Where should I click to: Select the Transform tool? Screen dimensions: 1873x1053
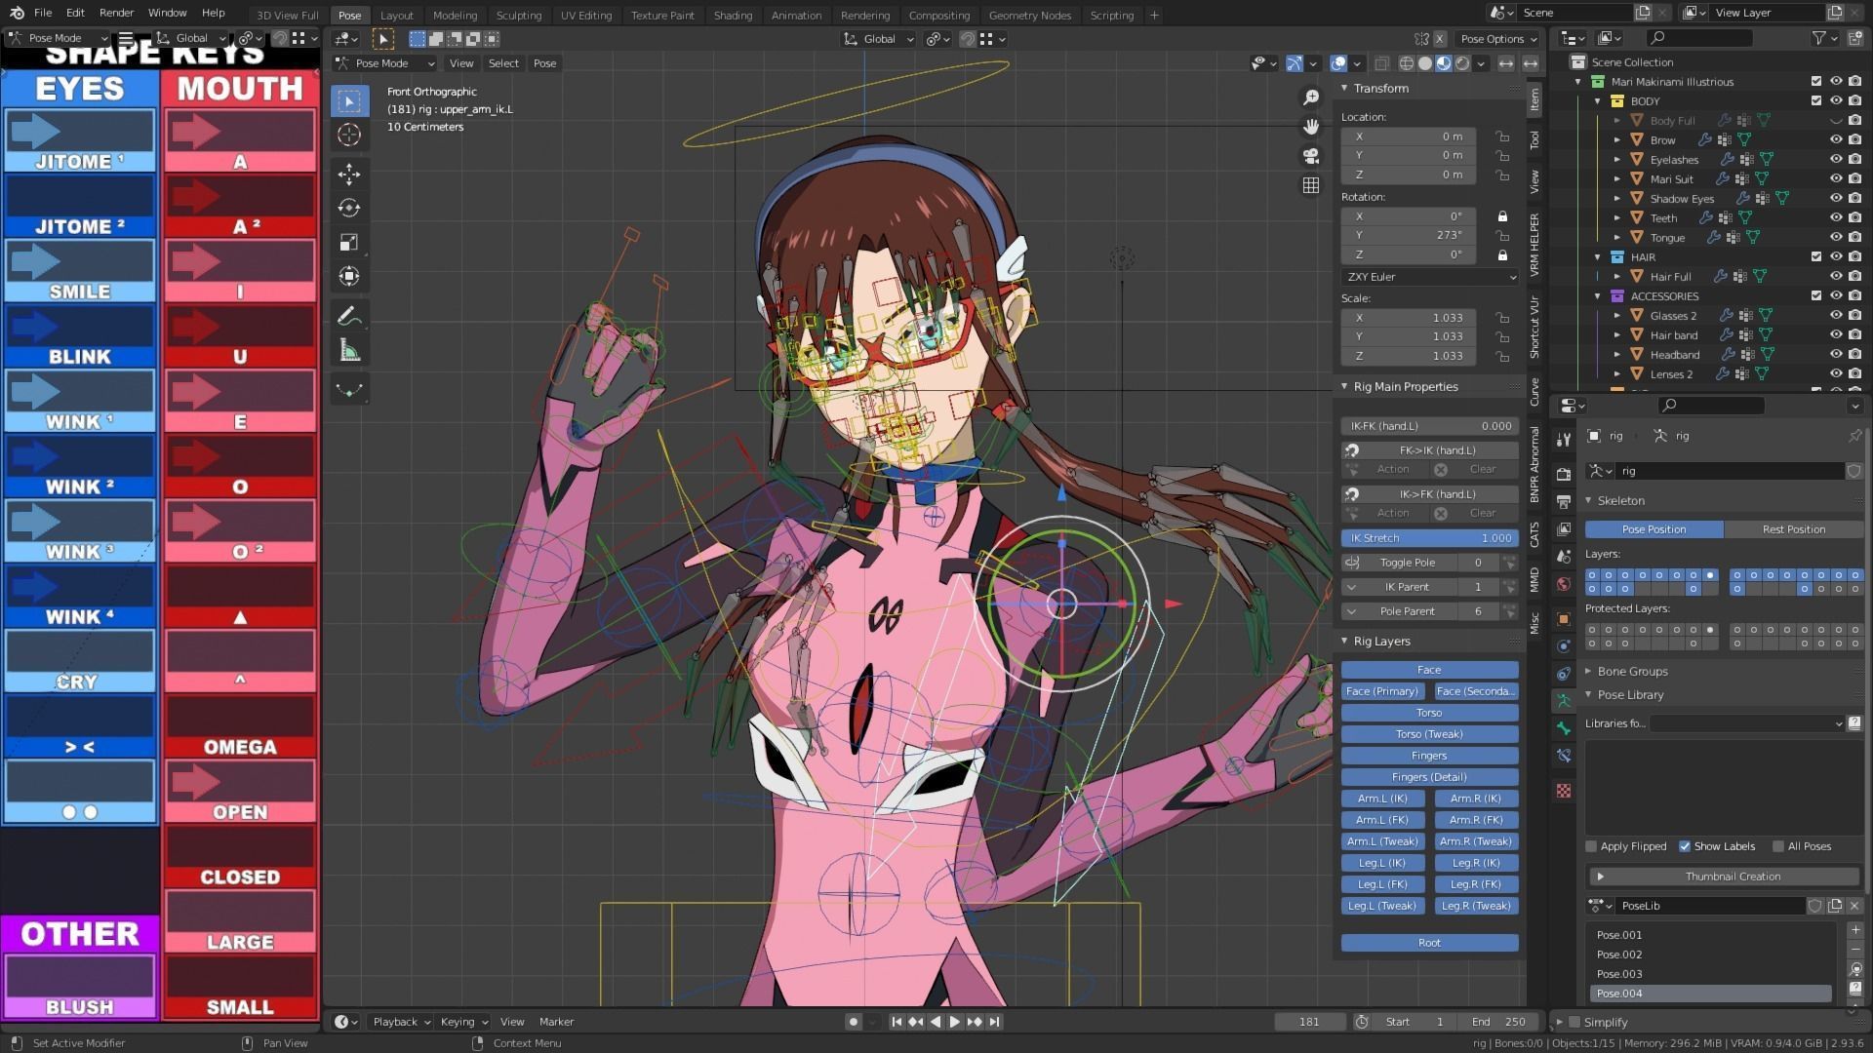click(349, 276)
